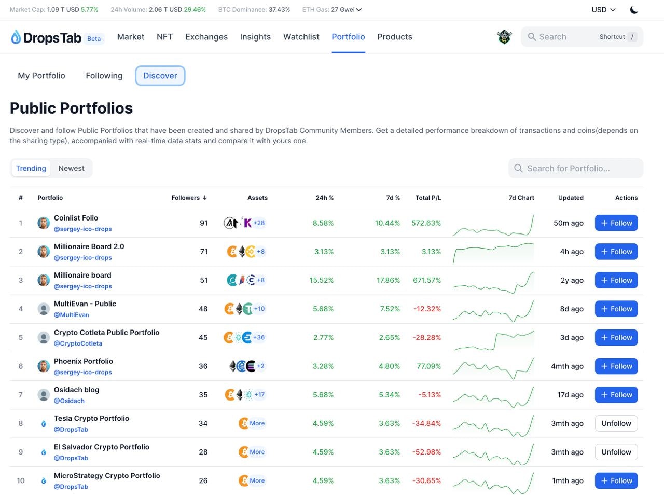Click the Search for Portfolio field
This screenshot has width=664, height=495.
pos(576,168)
